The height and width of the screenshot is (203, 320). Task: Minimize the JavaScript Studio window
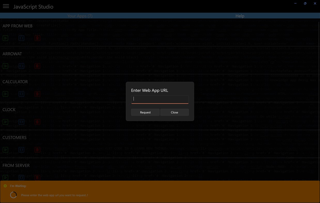295,3
